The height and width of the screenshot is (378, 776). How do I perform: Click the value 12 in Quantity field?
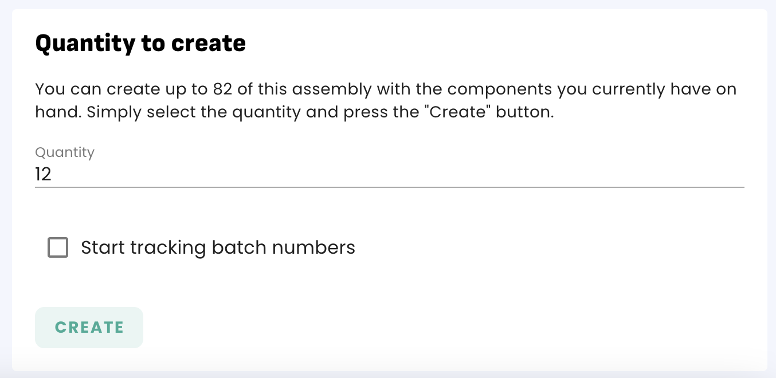pyautogui.click(x=44, y=174)
